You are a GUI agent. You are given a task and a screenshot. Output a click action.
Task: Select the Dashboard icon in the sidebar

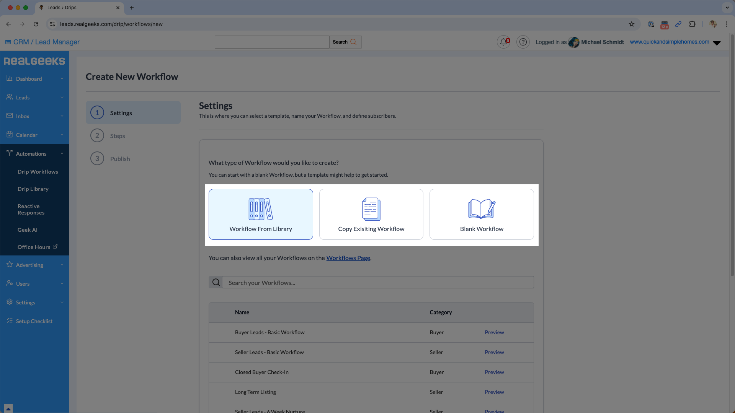coord(10,78)
